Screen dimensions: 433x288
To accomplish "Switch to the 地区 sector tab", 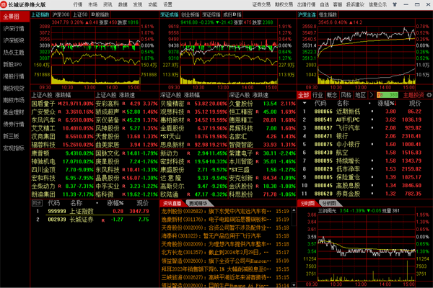I will click(360, 95).
